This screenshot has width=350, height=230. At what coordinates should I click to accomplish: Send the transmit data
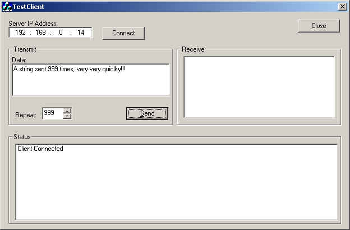pos(147,113)
